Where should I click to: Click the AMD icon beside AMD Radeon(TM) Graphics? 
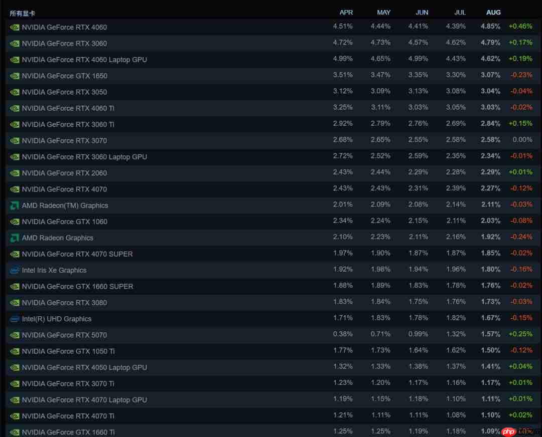[14, 205]
